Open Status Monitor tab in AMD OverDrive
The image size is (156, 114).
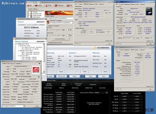pos(64,84)
